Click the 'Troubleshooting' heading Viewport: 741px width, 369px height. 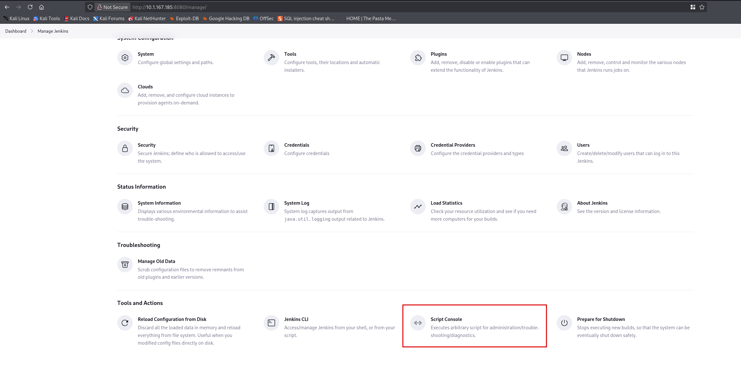[x=138, y=245]
